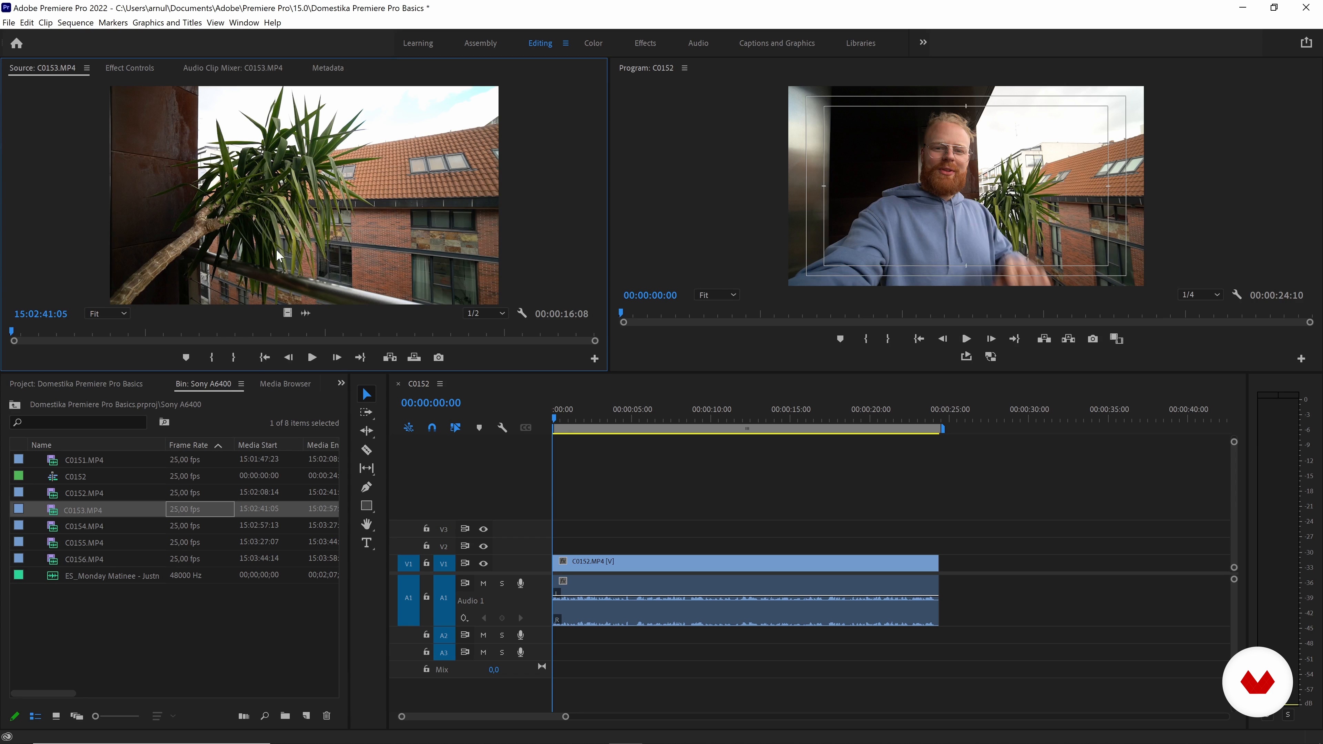Open Program monitor zoom Fit dropdown

[x=717, y=295]
